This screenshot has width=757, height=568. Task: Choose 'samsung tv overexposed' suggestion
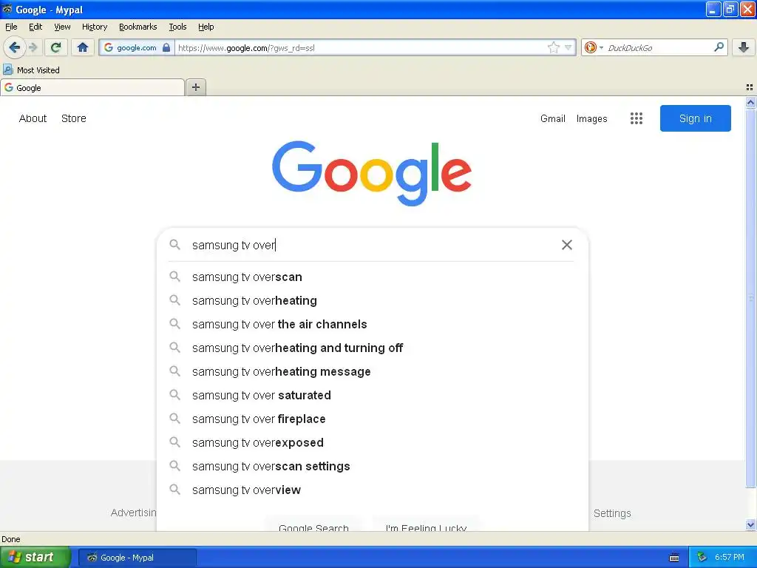tap(372, 442)
